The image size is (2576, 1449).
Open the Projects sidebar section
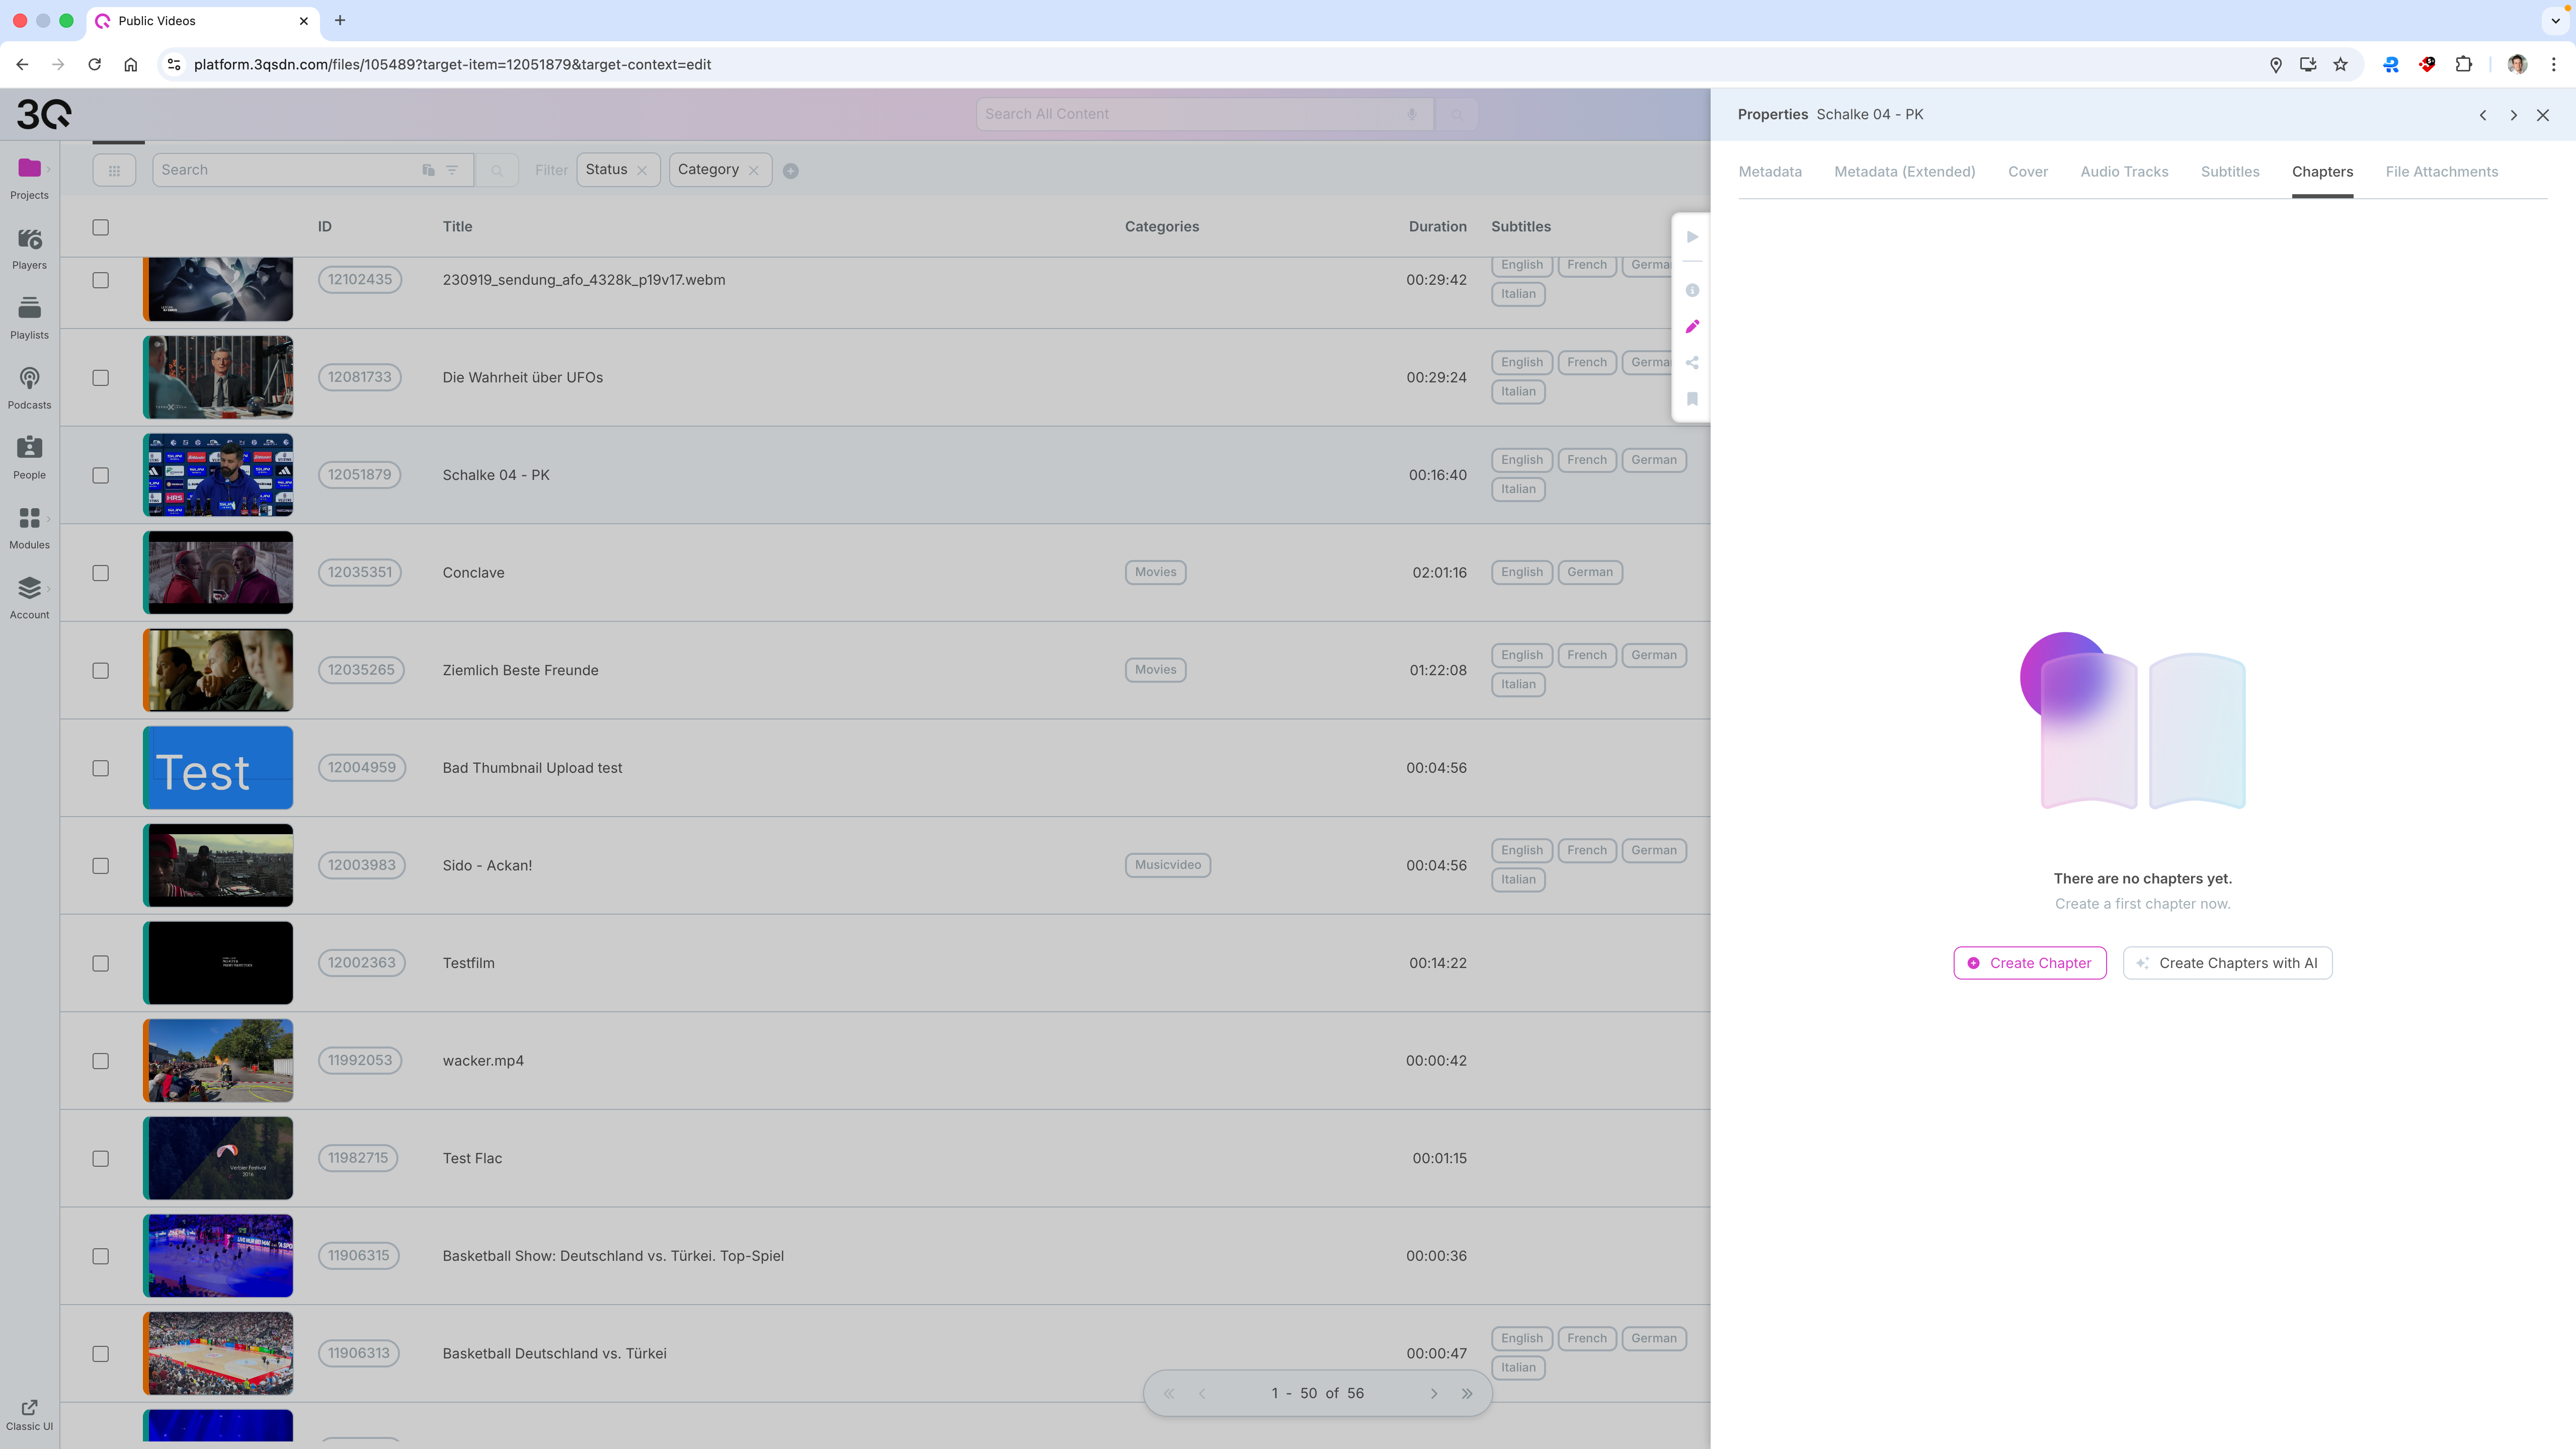pyautogui.click(x=29, y=169)
